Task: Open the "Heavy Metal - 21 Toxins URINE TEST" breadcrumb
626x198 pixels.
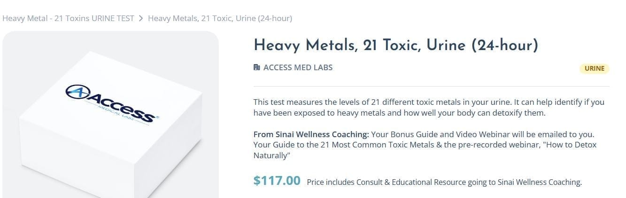Action: pyautogui.click(x=68, y=19)
